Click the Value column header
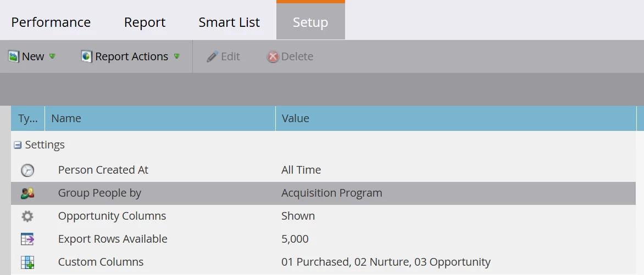The width and height of the screenshot is (644, 275). tap(456, 118)
